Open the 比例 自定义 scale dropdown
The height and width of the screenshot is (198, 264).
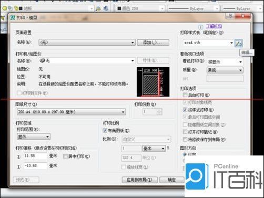146,139
